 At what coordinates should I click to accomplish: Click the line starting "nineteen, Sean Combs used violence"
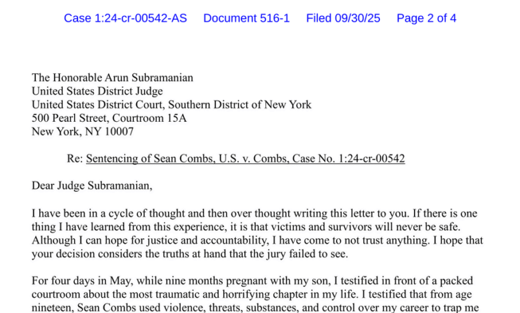257,308
